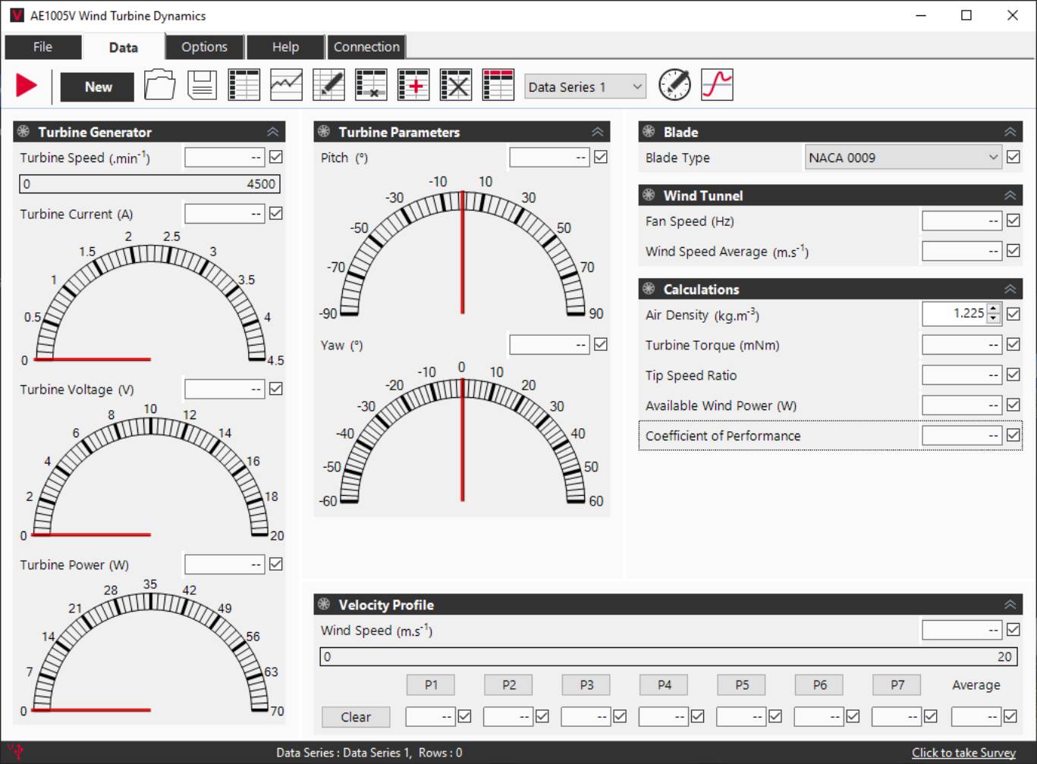Click the Clear button in Velocity Profile
Image resolution: width=1037 pixels, height=764 pixels.
pyautogui.click(x=355, y=716)
